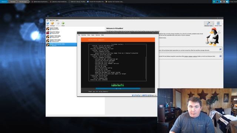Select the linuxmint debian virtual machine

pos(61,33)
